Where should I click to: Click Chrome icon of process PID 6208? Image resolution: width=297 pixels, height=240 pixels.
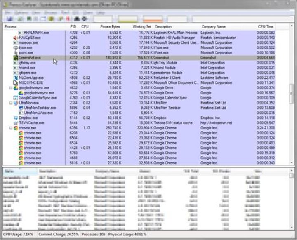tap(21, 133)
